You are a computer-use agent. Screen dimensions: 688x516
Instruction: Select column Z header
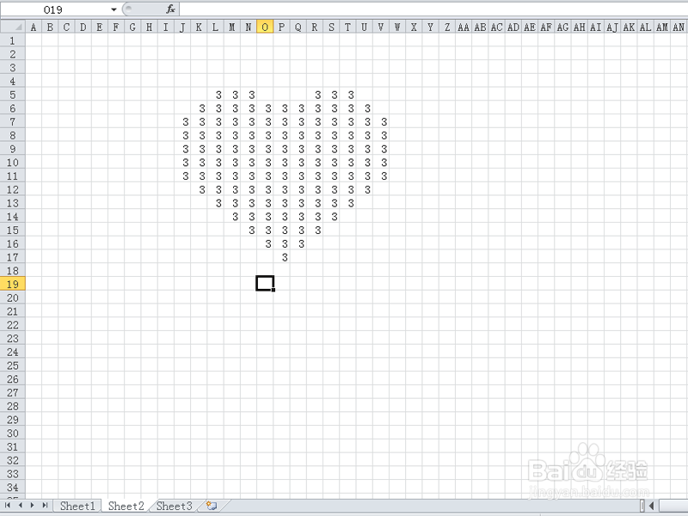[447, 28]
